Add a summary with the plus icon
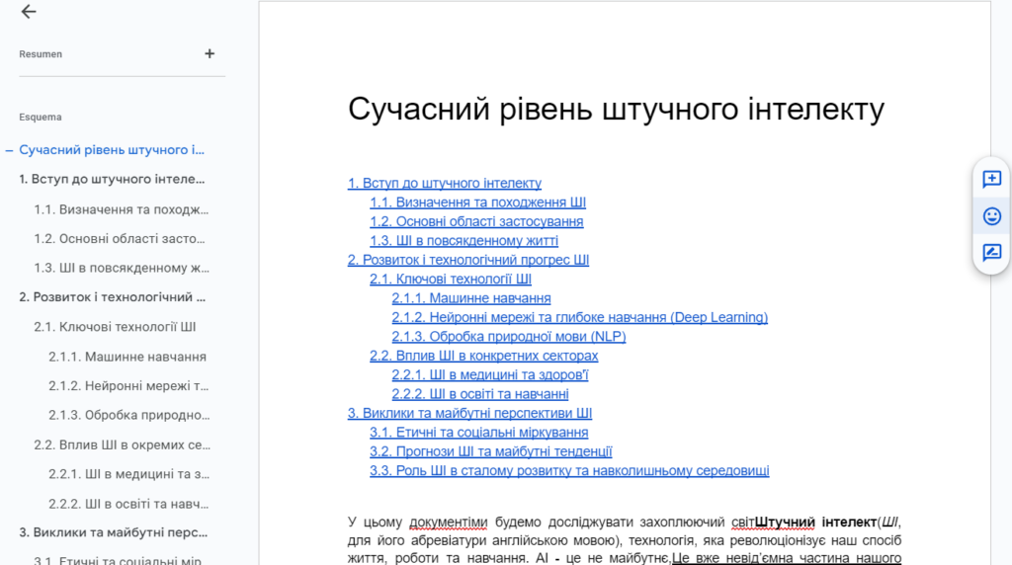1012x565 pixels. 210,54
